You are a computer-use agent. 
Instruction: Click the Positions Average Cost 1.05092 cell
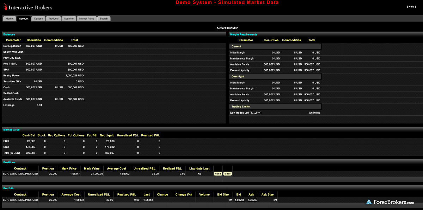coord(125,174)
